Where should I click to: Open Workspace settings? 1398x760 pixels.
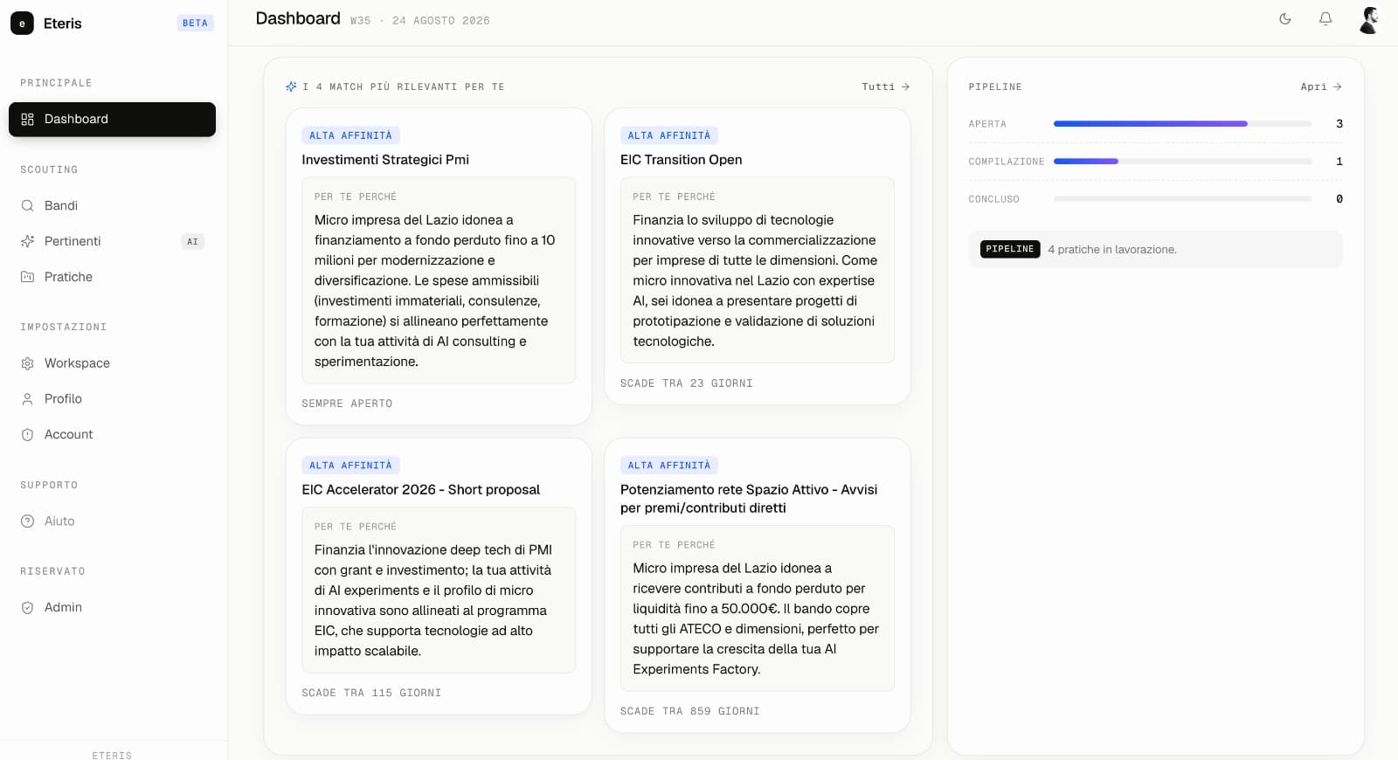click(x=112, y=363)
